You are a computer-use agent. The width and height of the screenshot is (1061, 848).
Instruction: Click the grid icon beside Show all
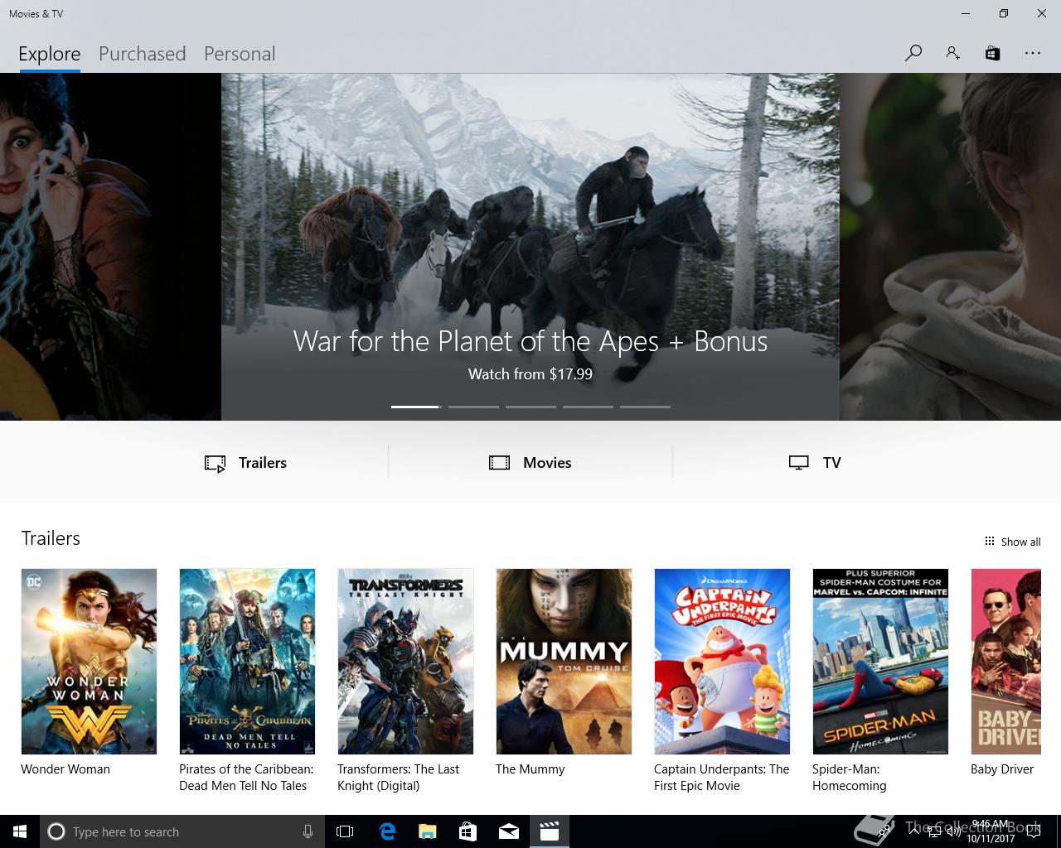pyautogui.click(x=989, y=542)
